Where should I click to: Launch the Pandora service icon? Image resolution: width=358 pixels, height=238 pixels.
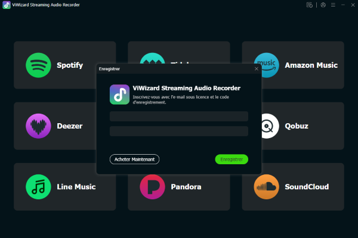152,187
